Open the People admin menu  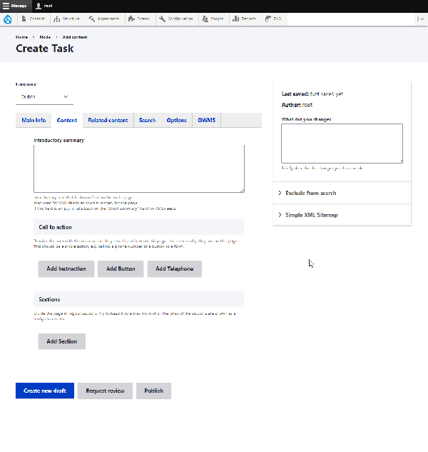coord(213,19)
